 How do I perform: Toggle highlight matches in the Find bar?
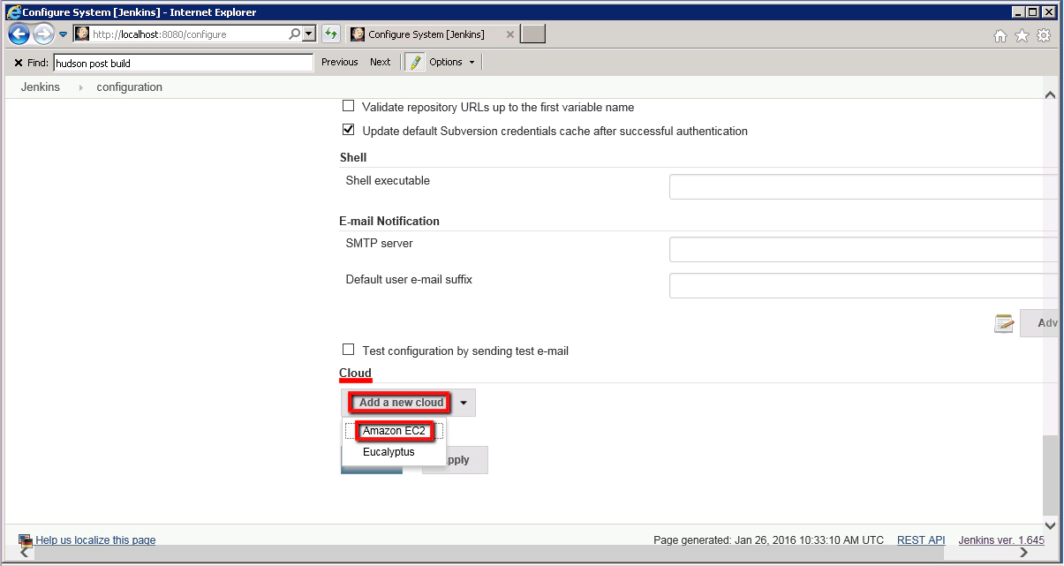pyautogui.click(x=413, y=62)
